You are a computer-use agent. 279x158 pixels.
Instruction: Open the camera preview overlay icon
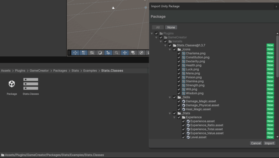coord(133,53)
